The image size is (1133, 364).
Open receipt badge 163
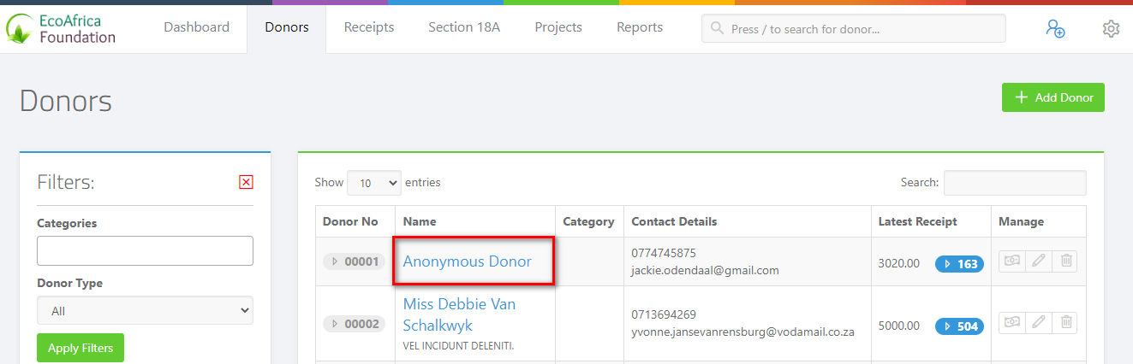pyautogui.click(x=959, y=264)
